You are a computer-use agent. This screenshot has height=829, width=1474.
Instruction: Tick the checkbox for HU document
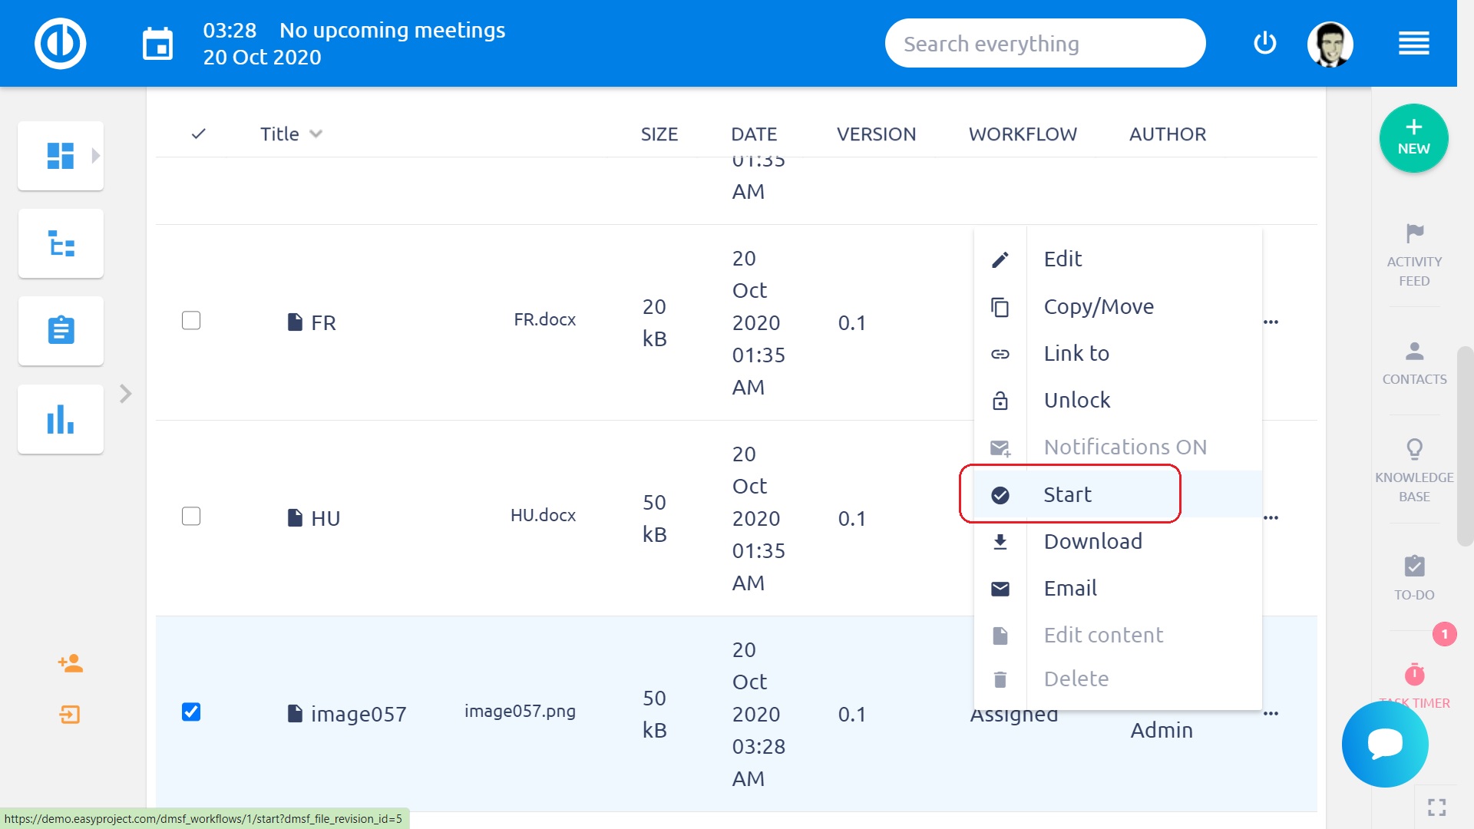click(x=191, y=516)
